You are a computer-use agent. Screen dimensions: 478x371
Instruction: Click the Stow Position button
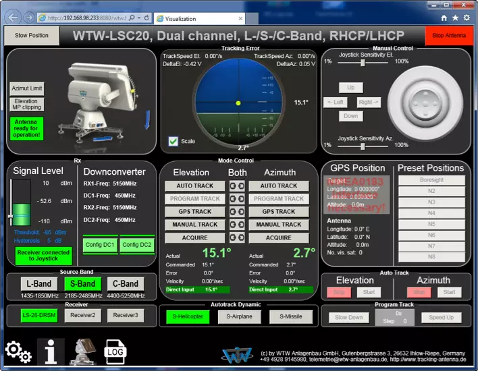(32, 36)
